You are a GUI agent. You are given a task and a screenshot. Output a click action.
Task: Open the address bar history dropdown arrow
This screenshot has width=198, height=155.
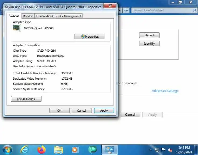coord(120,10)
